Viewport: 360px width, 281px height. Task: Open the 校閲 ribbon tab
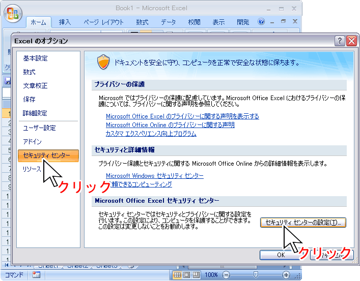click(194, 22)
